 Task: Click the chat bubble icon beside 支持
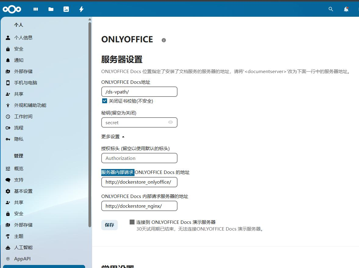(x=8, y=180)
